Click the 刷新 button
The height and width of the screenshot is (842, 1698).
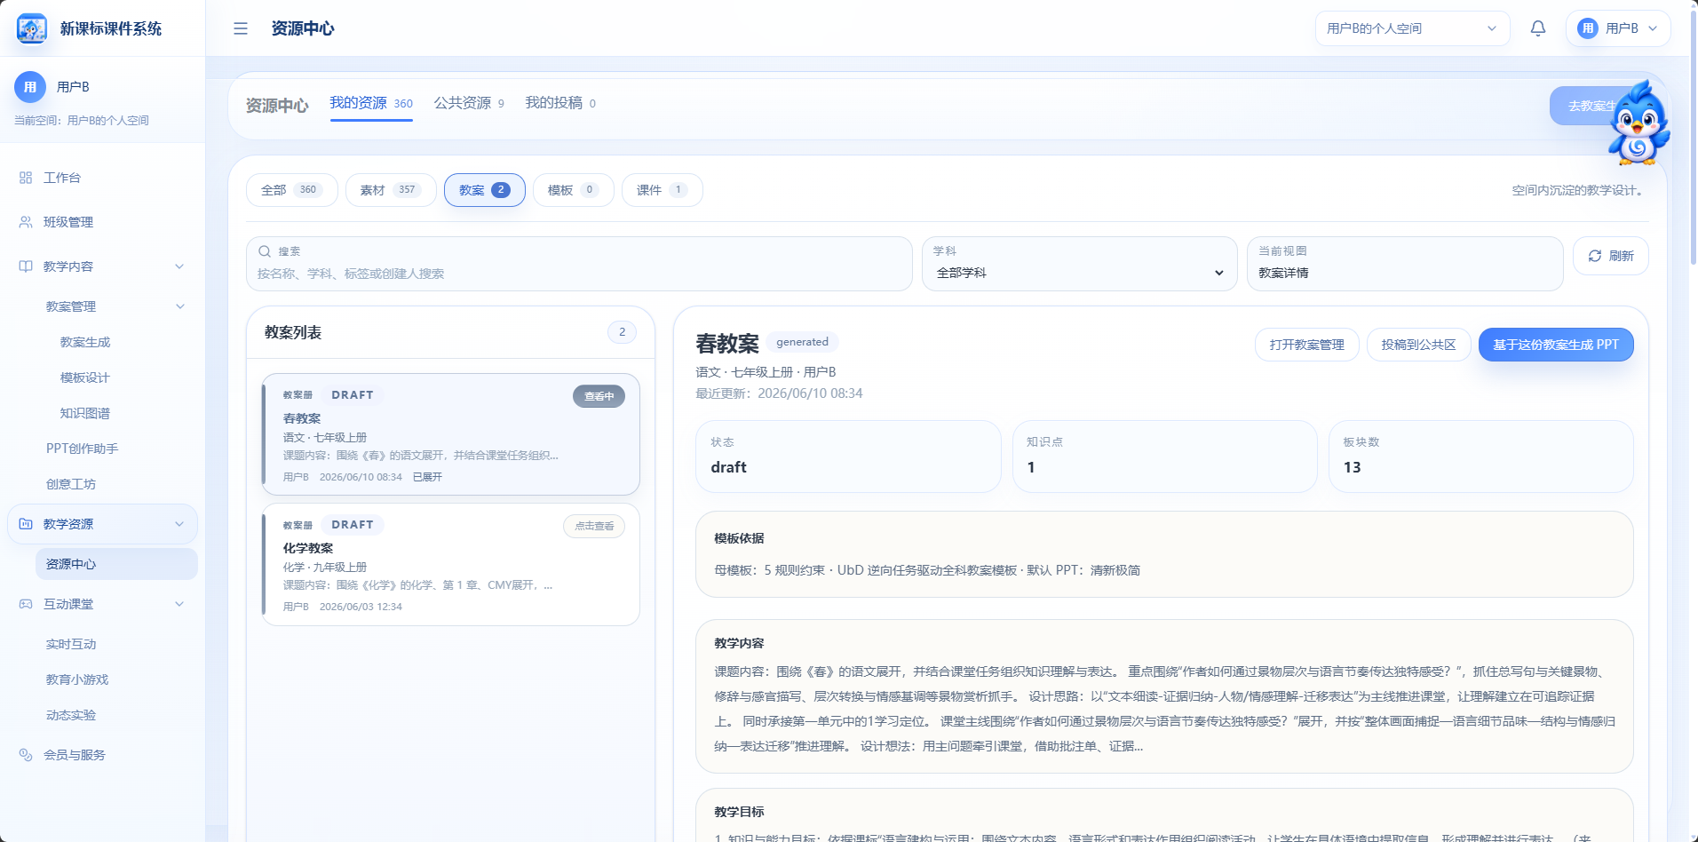[x=1611, y=256]
